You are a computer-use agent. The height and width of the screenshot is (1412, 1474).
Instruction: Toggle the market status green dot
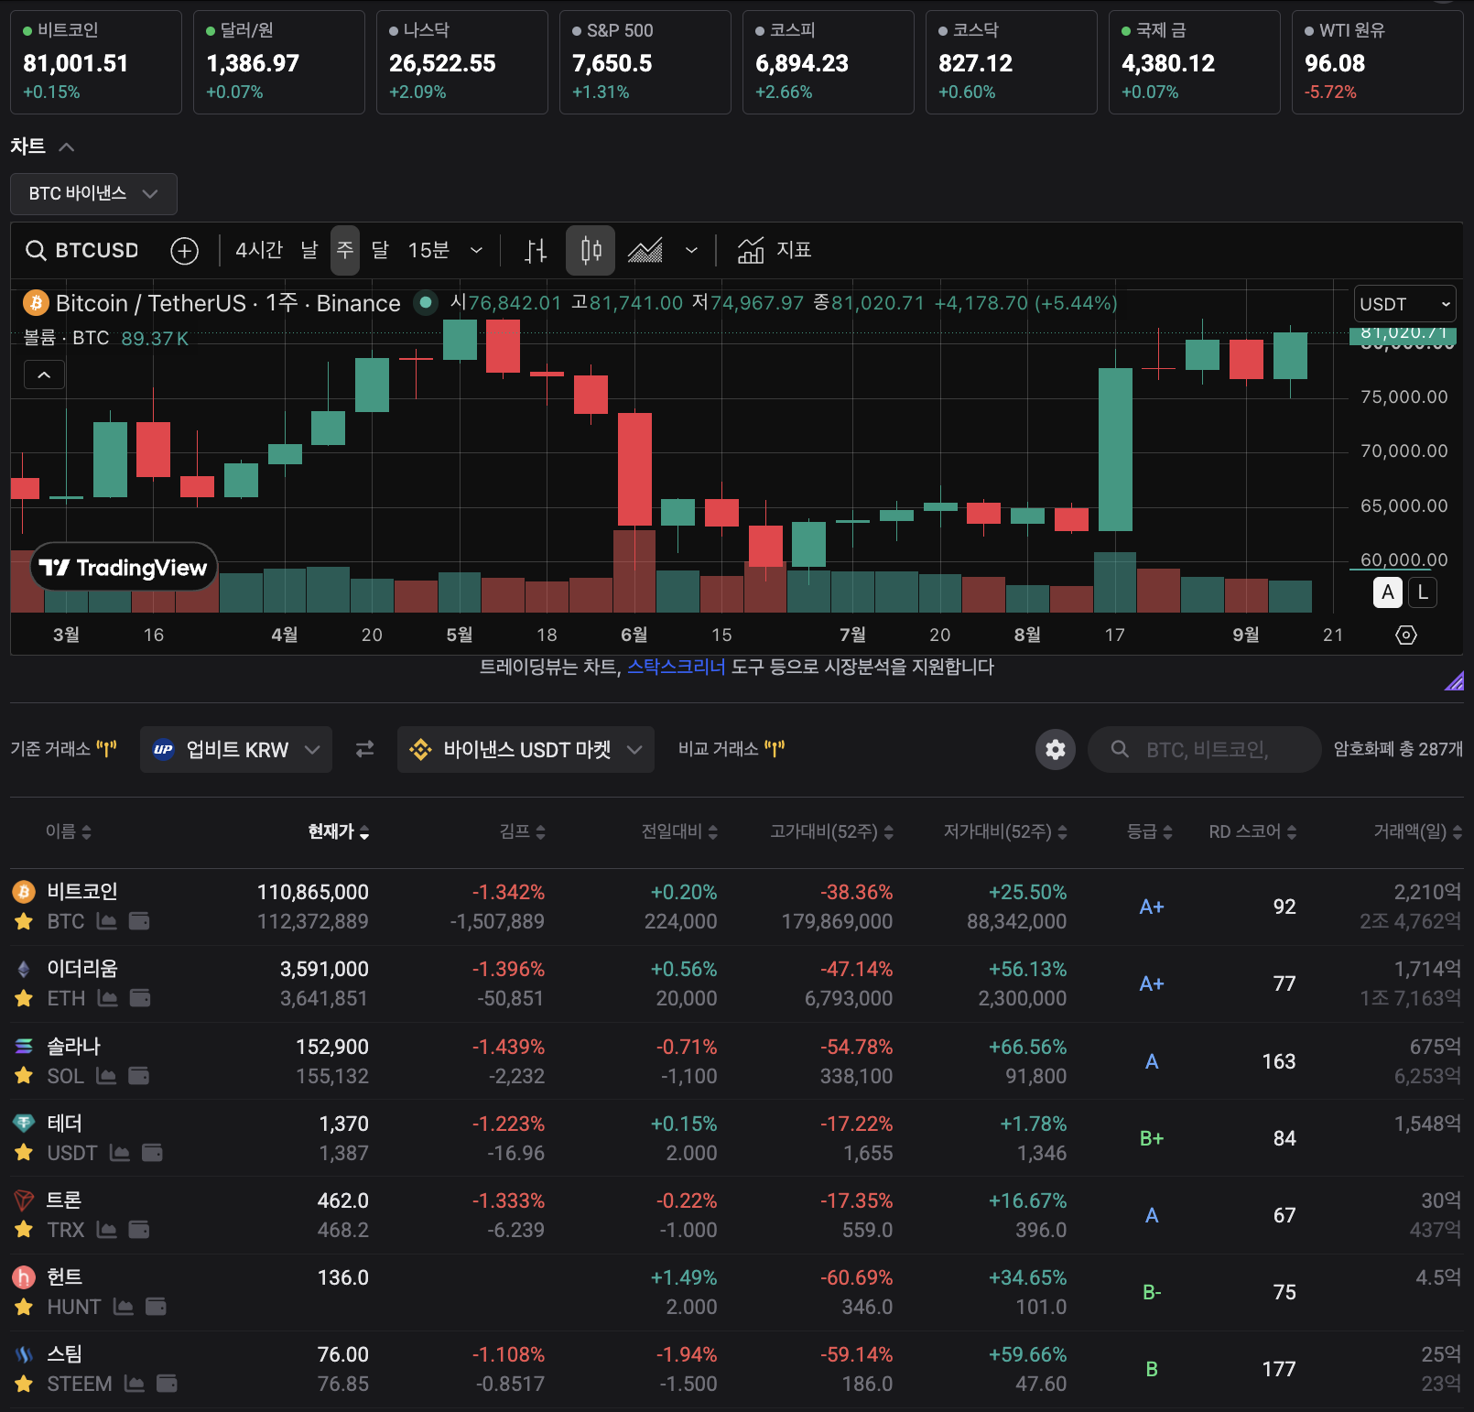[x=426, y=302]
